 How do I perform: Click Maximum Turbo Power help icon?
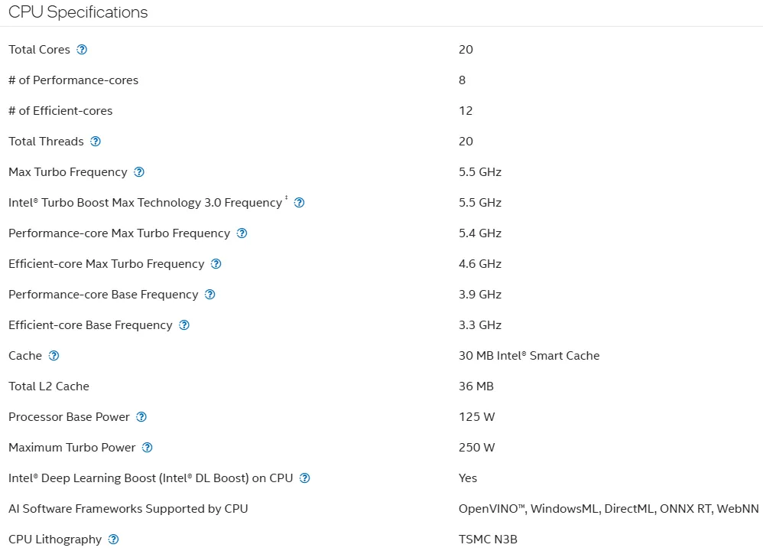(x=147, y=448)
